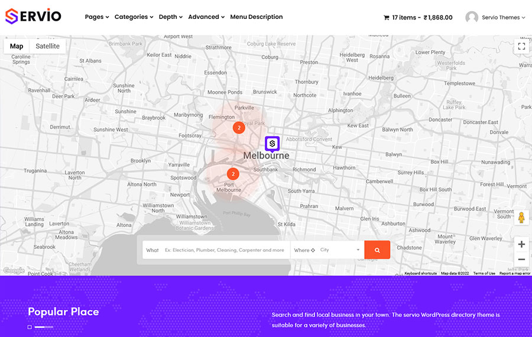Image resolution: width=532 pixels, height=337 pixels.
Task: Expand the Servio Themes account menu
Action: click(503, 18)
